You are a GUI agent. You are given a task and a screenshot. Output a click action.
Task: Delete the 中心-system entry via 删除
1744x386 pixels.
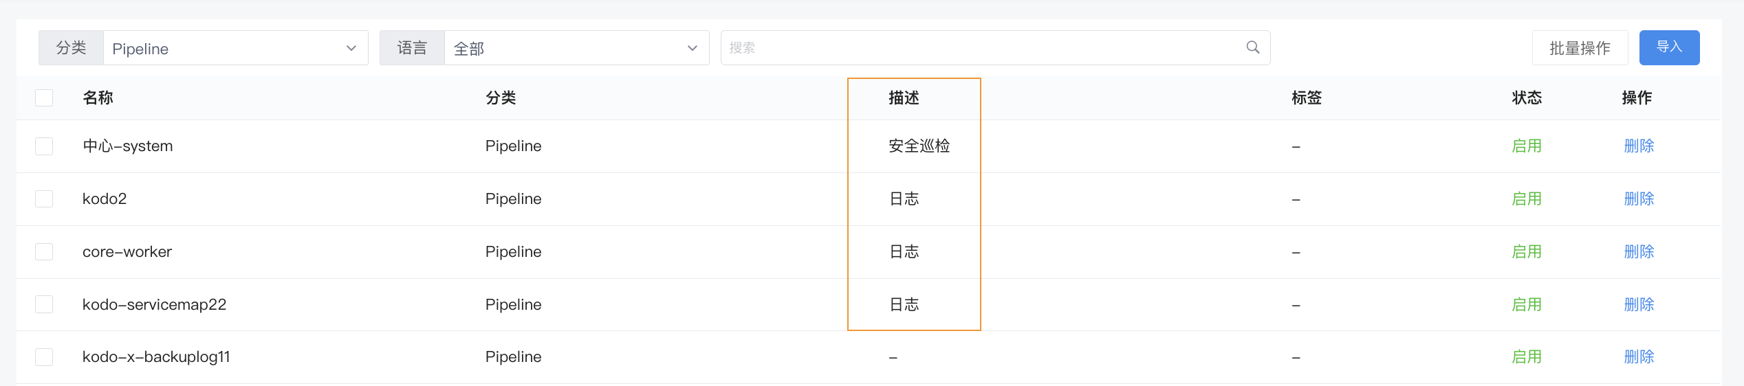1639,146
